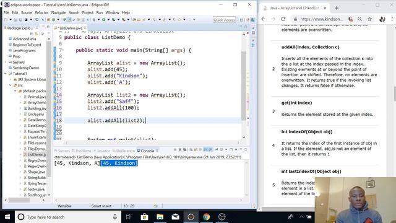Collapse the Tutorial1 project tree node

6,74
